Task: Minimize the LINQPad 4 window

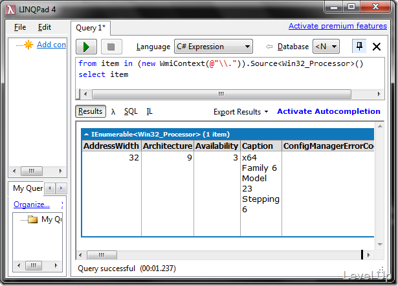Action: 334,6
